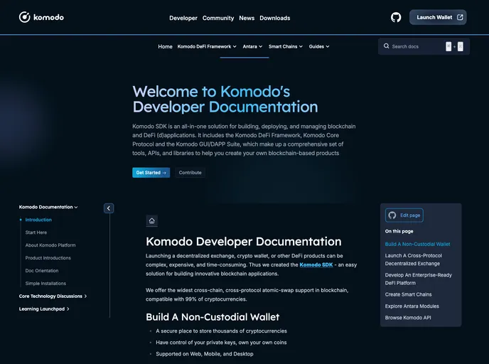Click the home breadcrumb icon
This screenshot has height=364, width=489.
[x=152, y=221]
